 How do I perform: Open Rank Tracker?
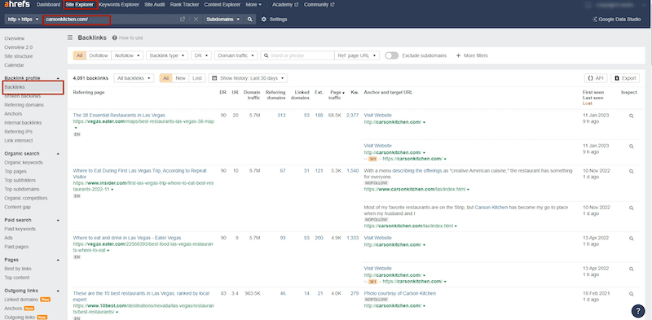(x=185, y=5)
